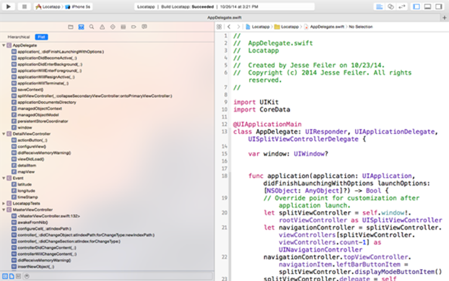Screen dimensions: 449x281
Task: Toggle the Utilities pane visibility
Action: click(438, 7)
